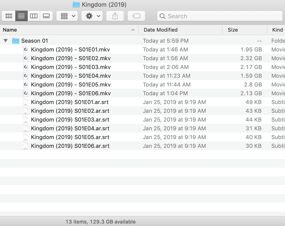Click the movie icon for S01E04.mkv
The image size is (285, 226).
tap(26, 76)
